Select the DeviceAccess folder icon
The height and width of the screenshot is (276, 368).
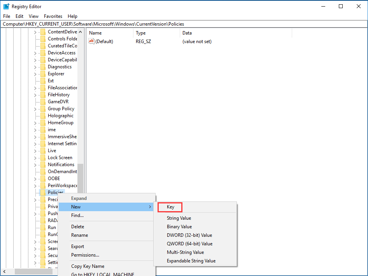[x=43, y=53]
